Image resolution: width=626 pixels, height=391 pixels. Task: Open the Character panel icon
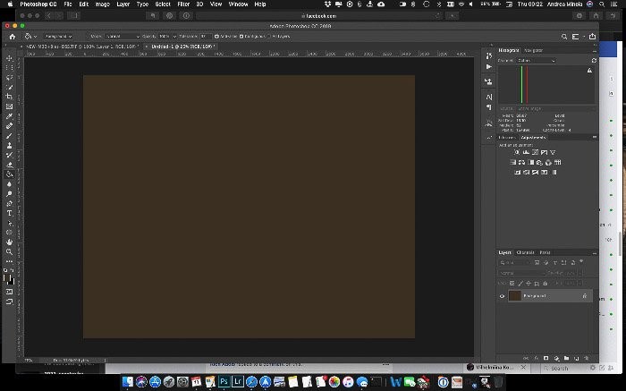488,97
